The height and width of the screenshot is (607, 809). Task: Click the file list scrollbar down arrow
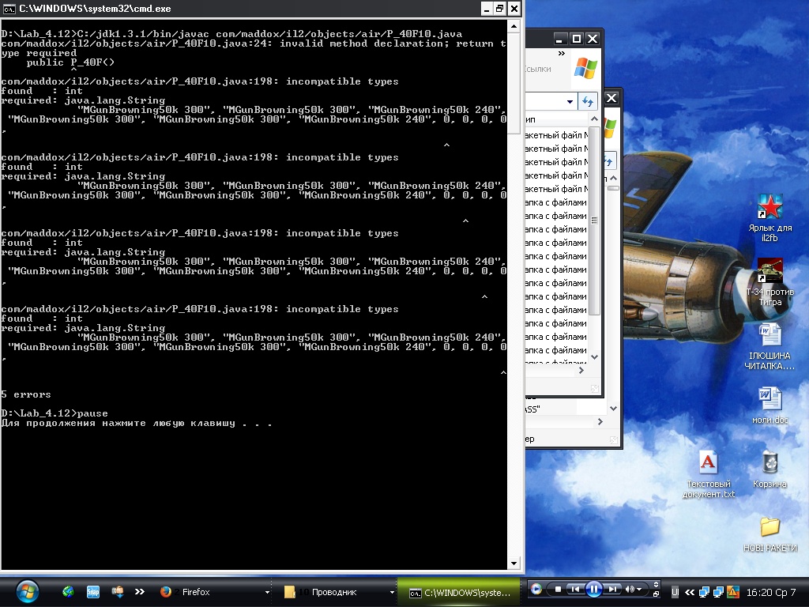[594, 357]
